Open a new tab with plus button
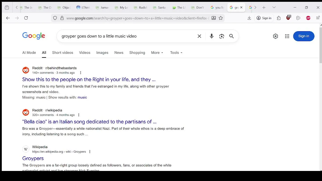Screen dimensions: 322x181 tap(264, 8)
